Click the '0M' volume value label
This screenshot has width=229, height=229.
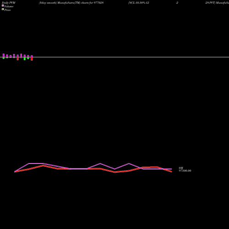pyautogui.click(x=181, y=168)
